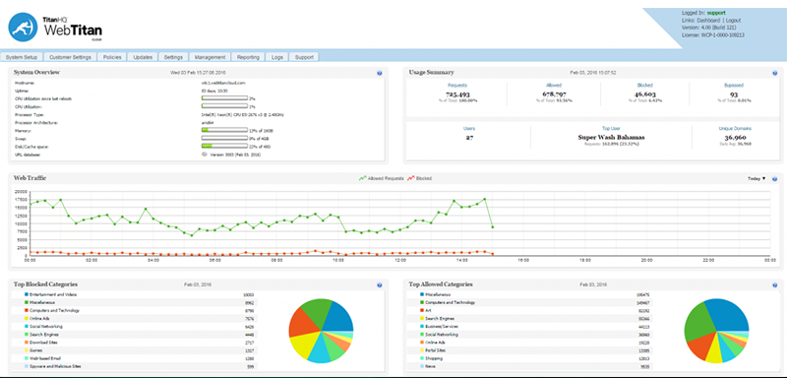Screen dimensions: 787x378
Task: Open the Reporting tab
Action: point(248,57)
